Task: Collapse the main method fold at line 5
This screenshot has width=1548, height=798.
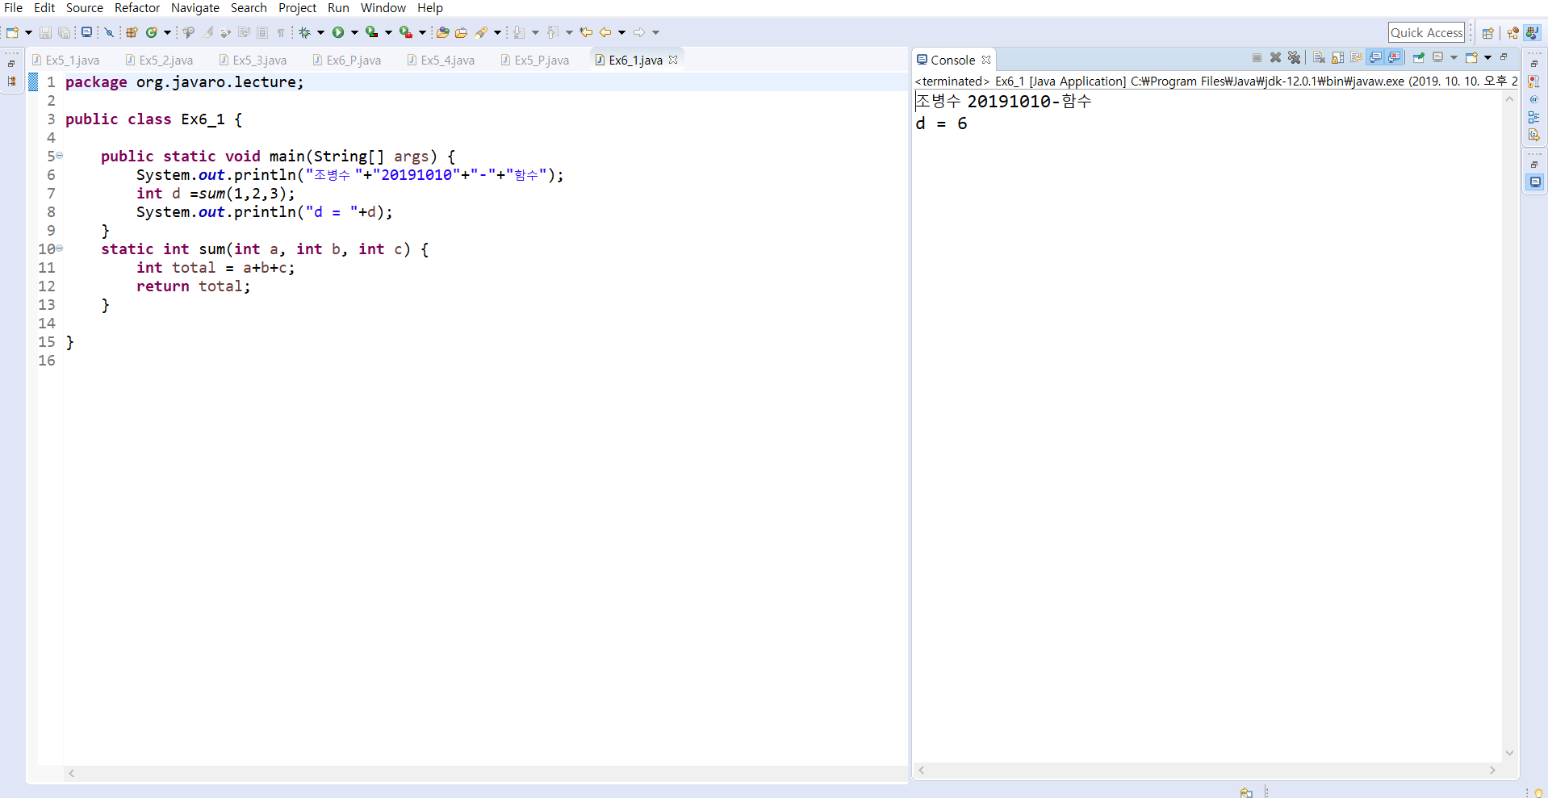Action: tap(60, 156)
